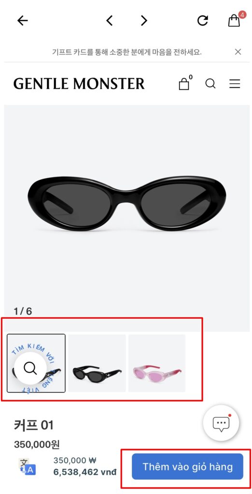Reload the page with refresh icon
The image size is (252, 494).
pyautogui.click(x=202, y=21)
